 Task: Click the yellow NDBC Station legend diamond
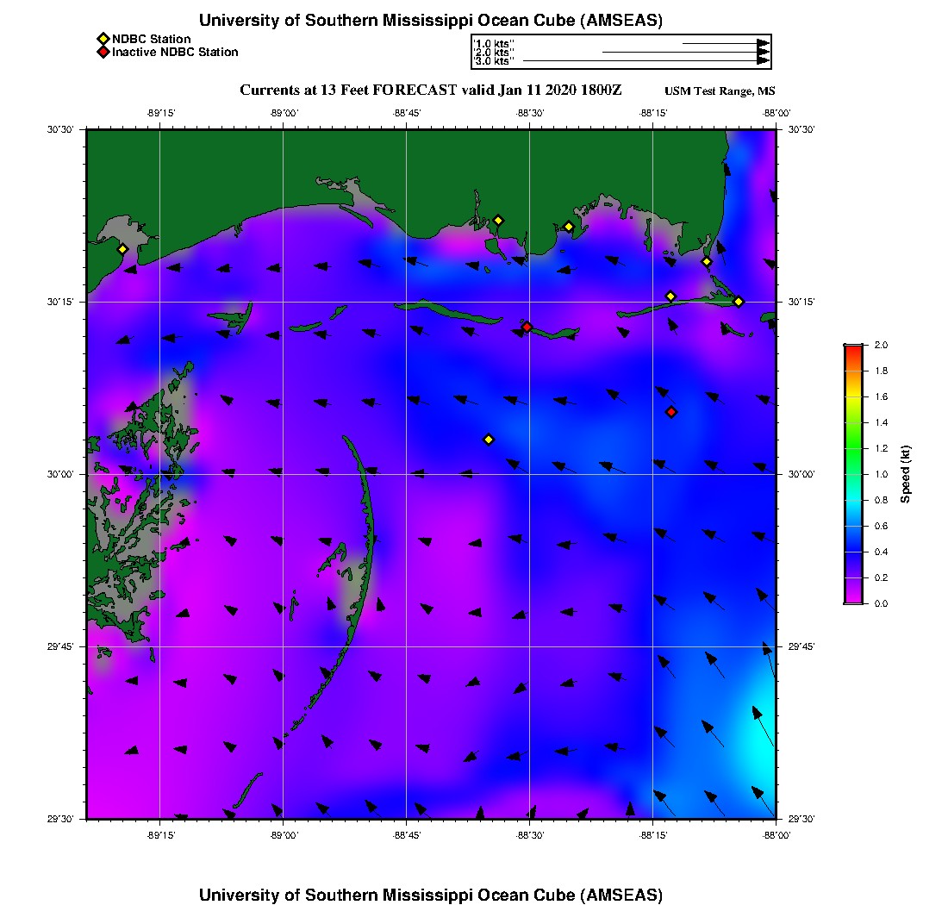pos(103,39)
